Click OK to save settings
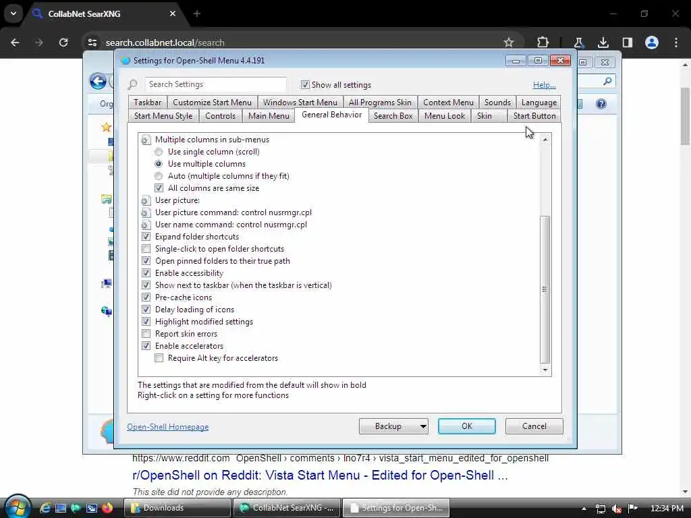The image size is (691, 518). pyautogui.click(x=467, y=426)
